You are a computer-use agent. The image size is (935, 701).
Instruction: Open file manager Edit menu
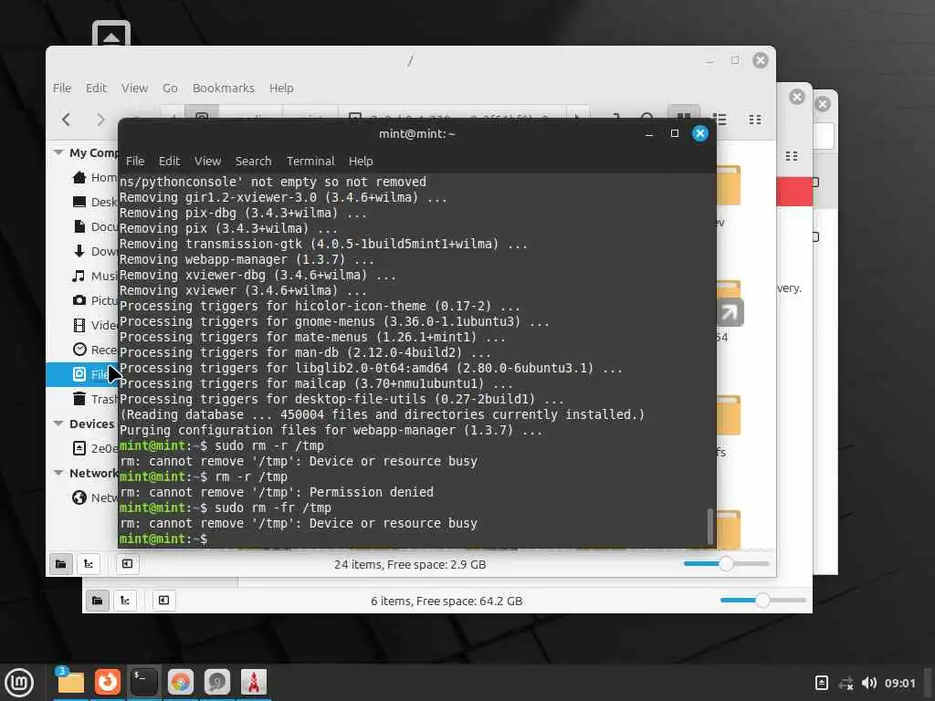[96, 89]
